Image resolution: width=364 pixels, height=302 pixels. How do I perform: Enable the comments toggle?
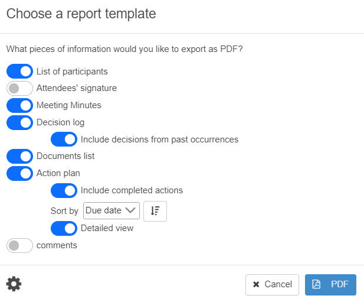click(x=19, y=245)
